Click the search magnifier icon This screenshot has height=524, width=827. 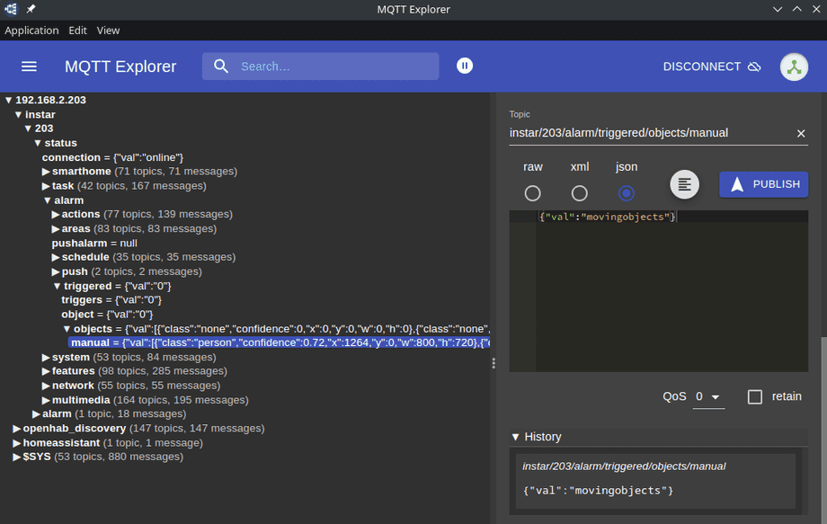pos(221,66)
